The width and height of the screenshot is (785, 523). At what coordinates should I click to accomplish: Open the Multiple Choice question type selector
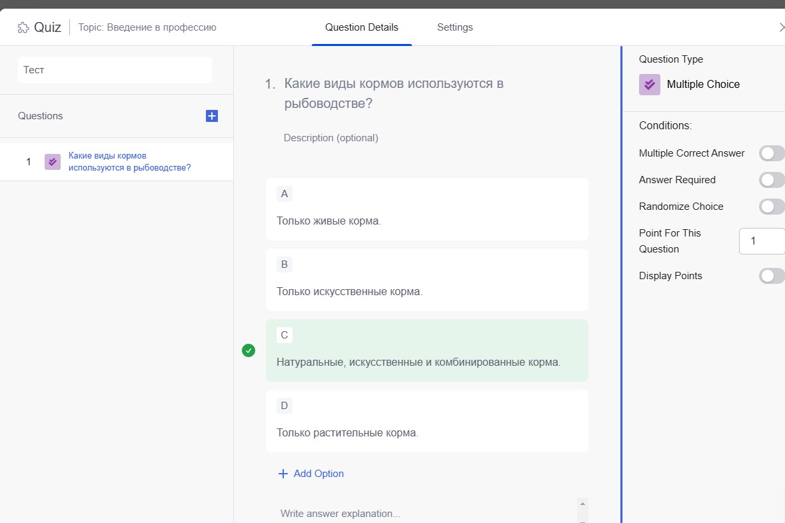click(703, 85)
